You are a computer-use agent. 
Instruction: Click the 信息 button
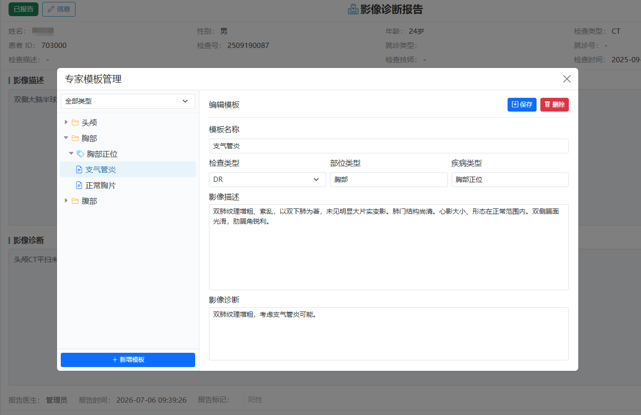tap(59, 9)
